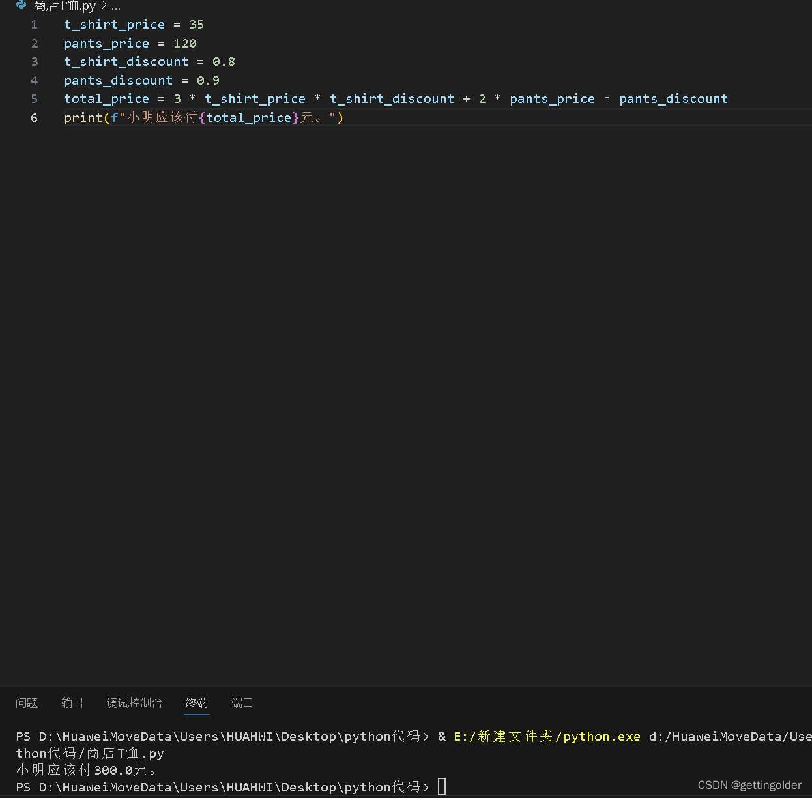Screen dimensions: 812x798
Task: Click the thon代码/商店T恤.py terminal line
Action: [90, 753]
